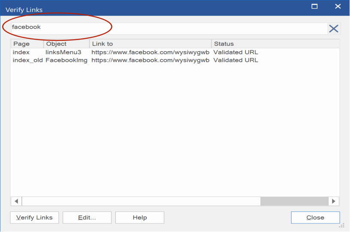Click the facebook search input field
Viewport: 350px width, 232px height.
(169, 28)
